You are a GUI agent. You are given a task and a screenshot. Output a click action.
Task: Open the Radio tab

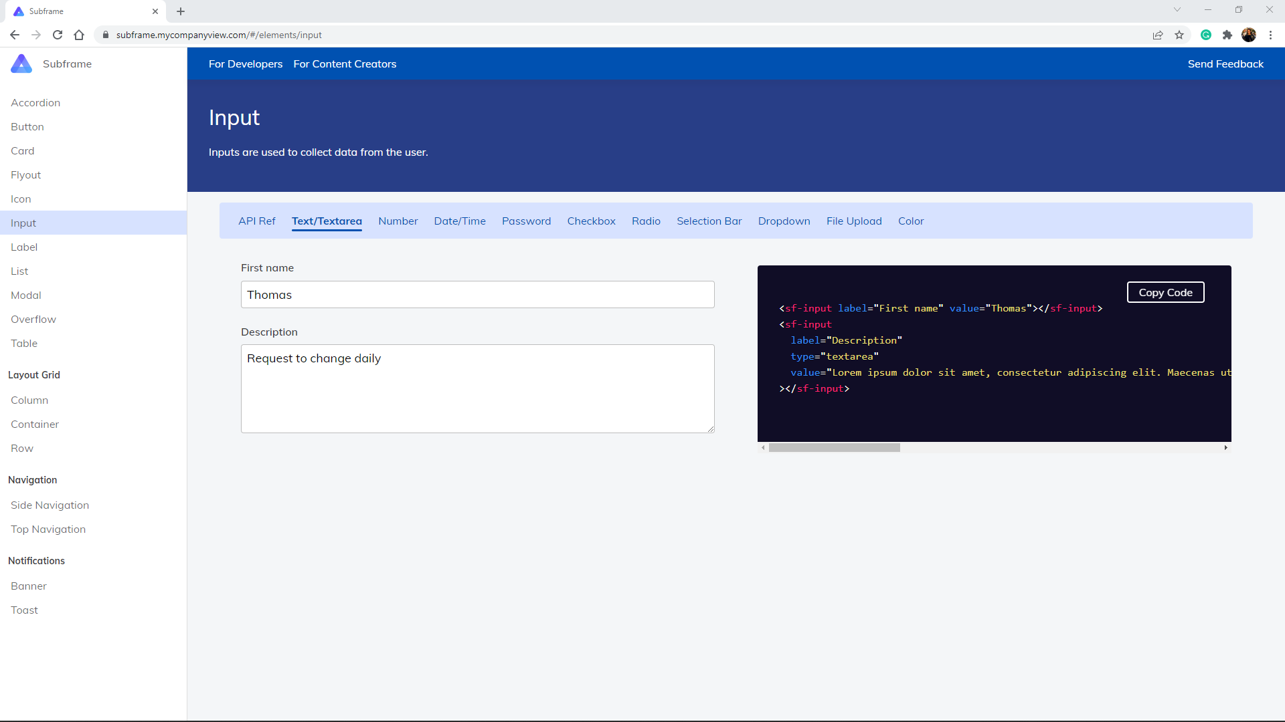point(646,221)
